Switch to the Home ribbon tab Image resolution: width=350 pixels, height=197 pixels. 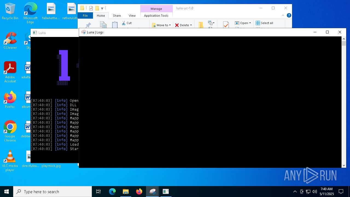coord(101,16)
